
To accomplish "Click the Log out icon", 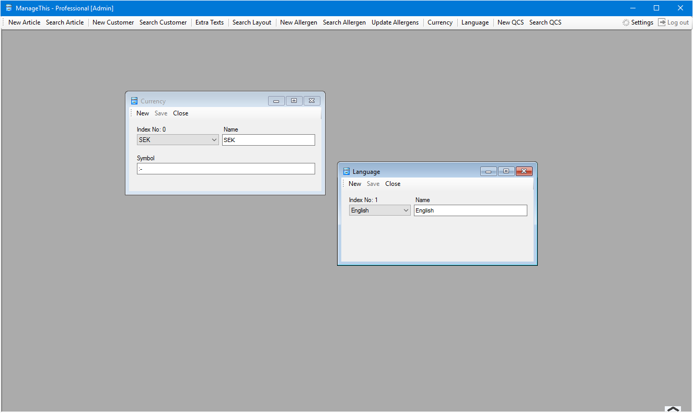I will (x=662, y=22).
